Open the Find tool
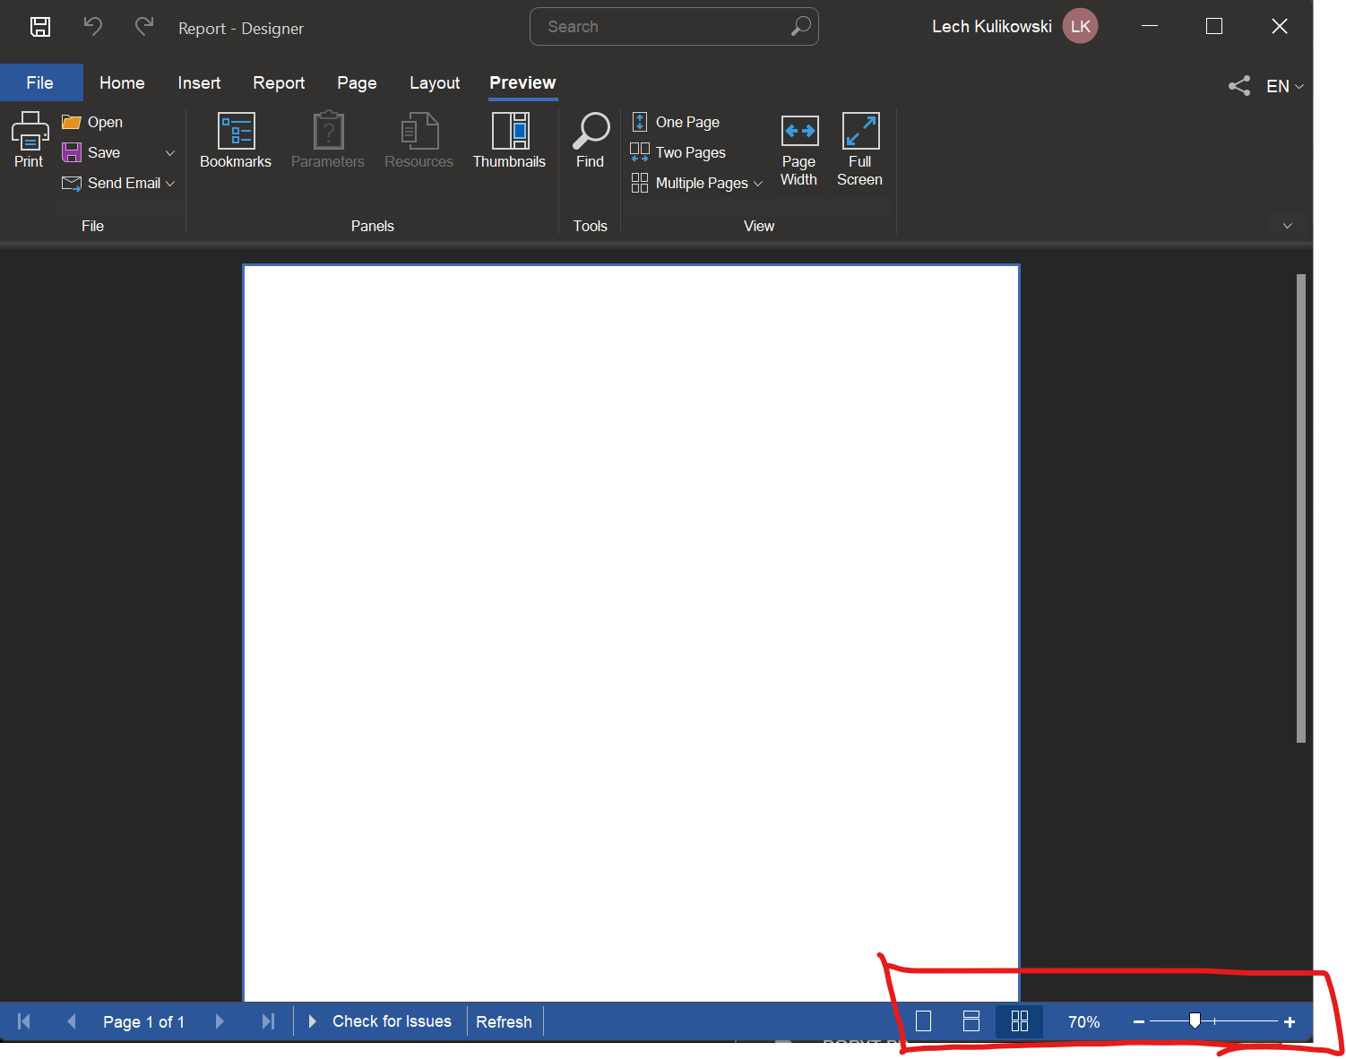Viewport: 1346px width, 1059px height. 591,141
